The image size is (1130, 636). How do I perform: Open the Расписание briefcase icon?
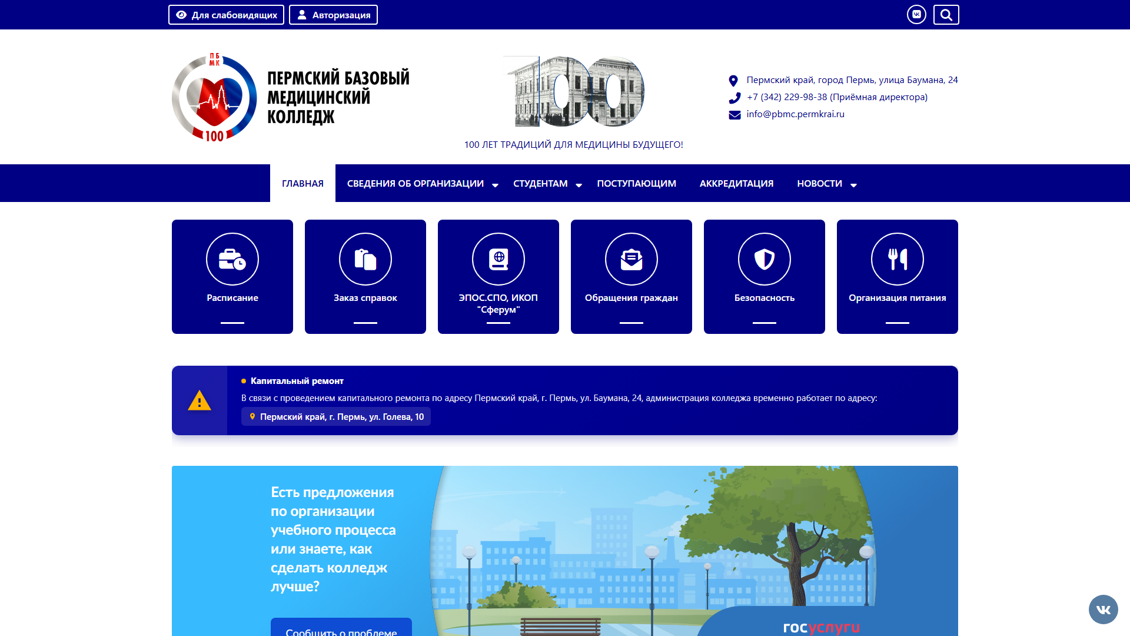(232, 259)
